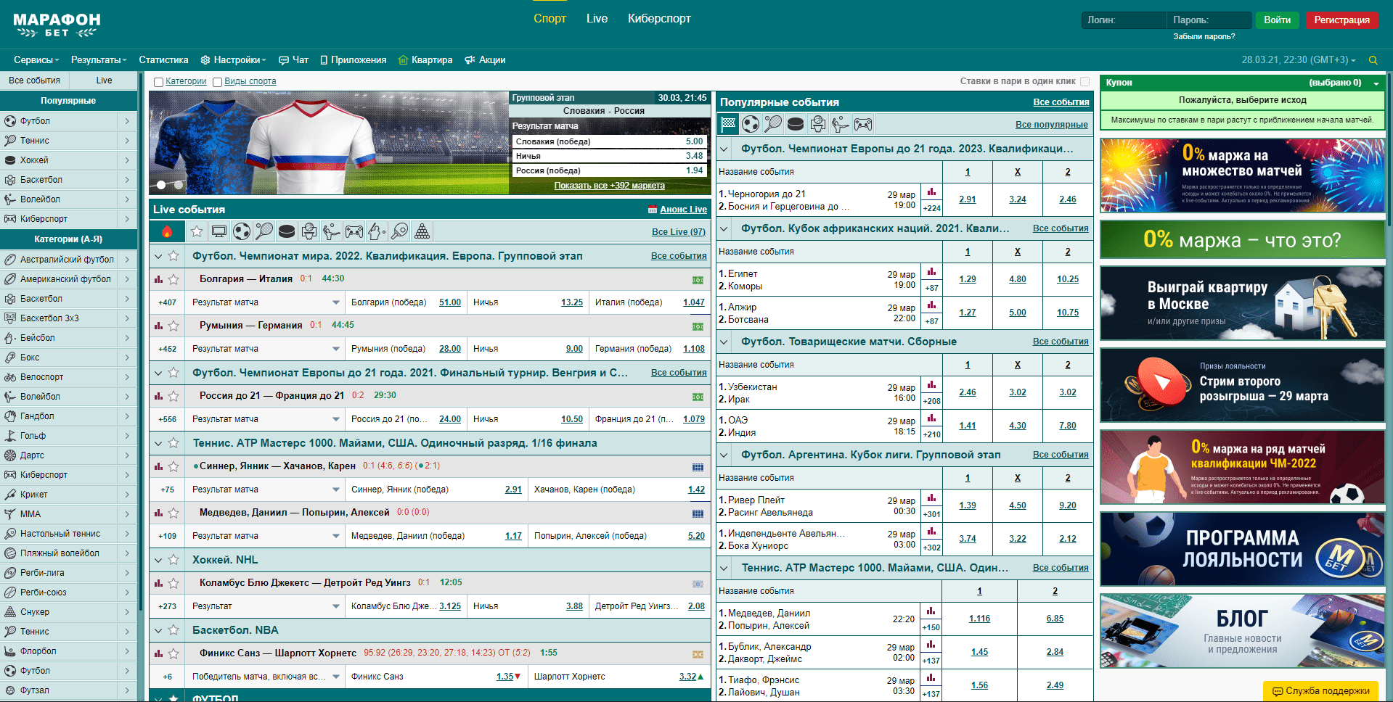Viewport: 1393px width, 702px height.
Task: Select the Live tab in left sidebar
Action: coord(104,80)
